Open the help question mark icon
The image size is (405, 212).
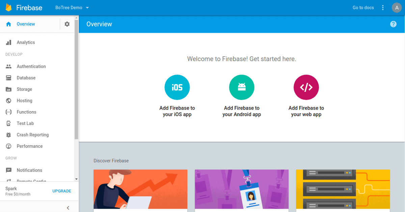pyautogui.click(x=393, y=24)
